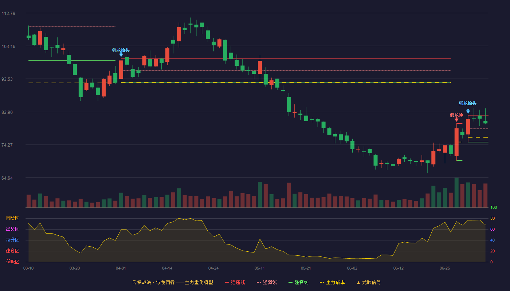This screenshot has height=291, width=510.
Task: Click the 93.53 price axis label
Action: [7, 79]
